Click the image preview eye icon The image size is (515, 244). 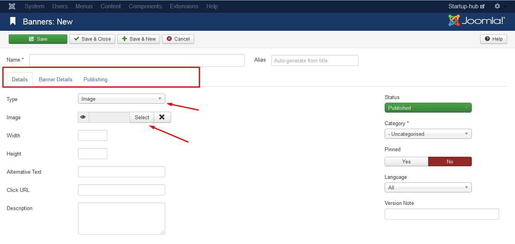[83, 117]
